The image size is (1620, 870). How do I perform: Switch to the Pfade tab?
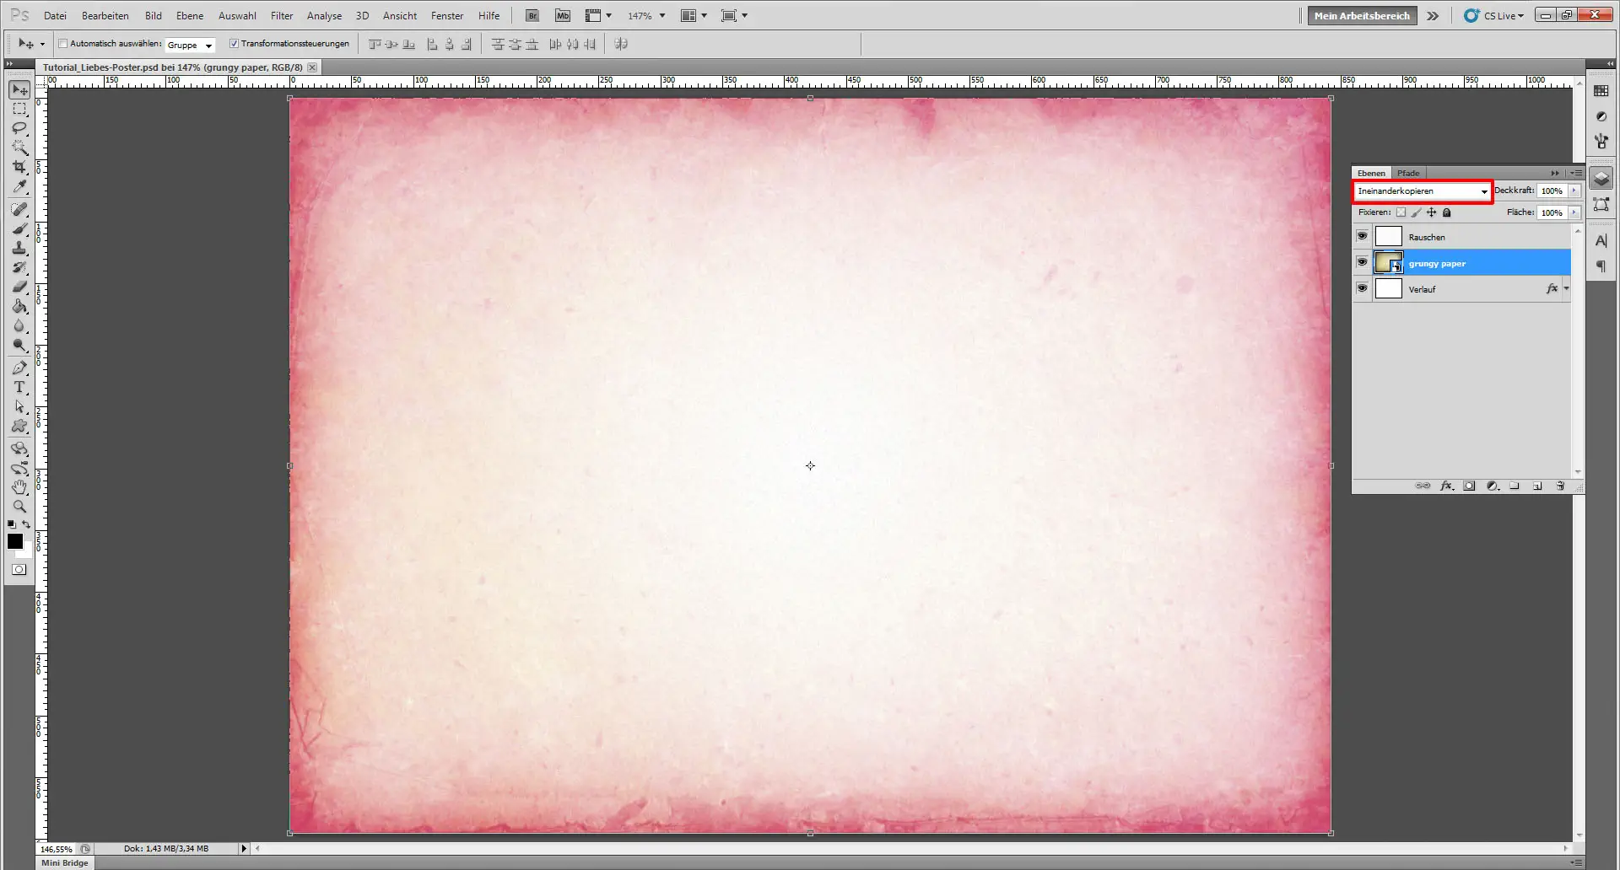tap(1407, 172)
